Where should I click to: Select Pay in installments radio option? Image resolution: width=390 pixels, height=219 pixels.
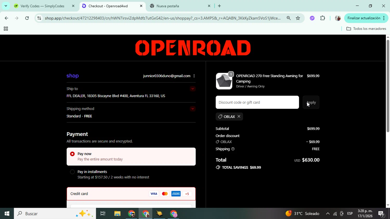click(x=72, y=172)
